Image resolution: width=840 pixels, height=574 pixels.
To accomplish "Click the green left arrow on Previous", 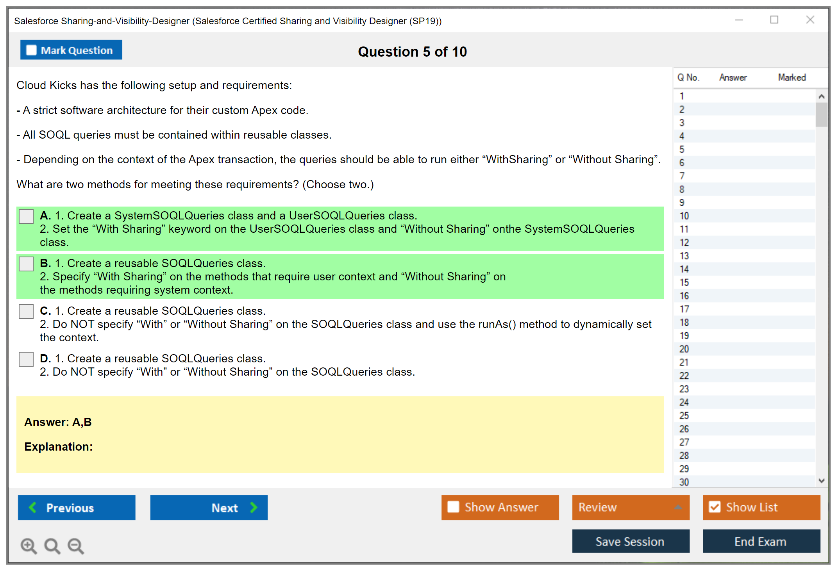I will point(33,507).
